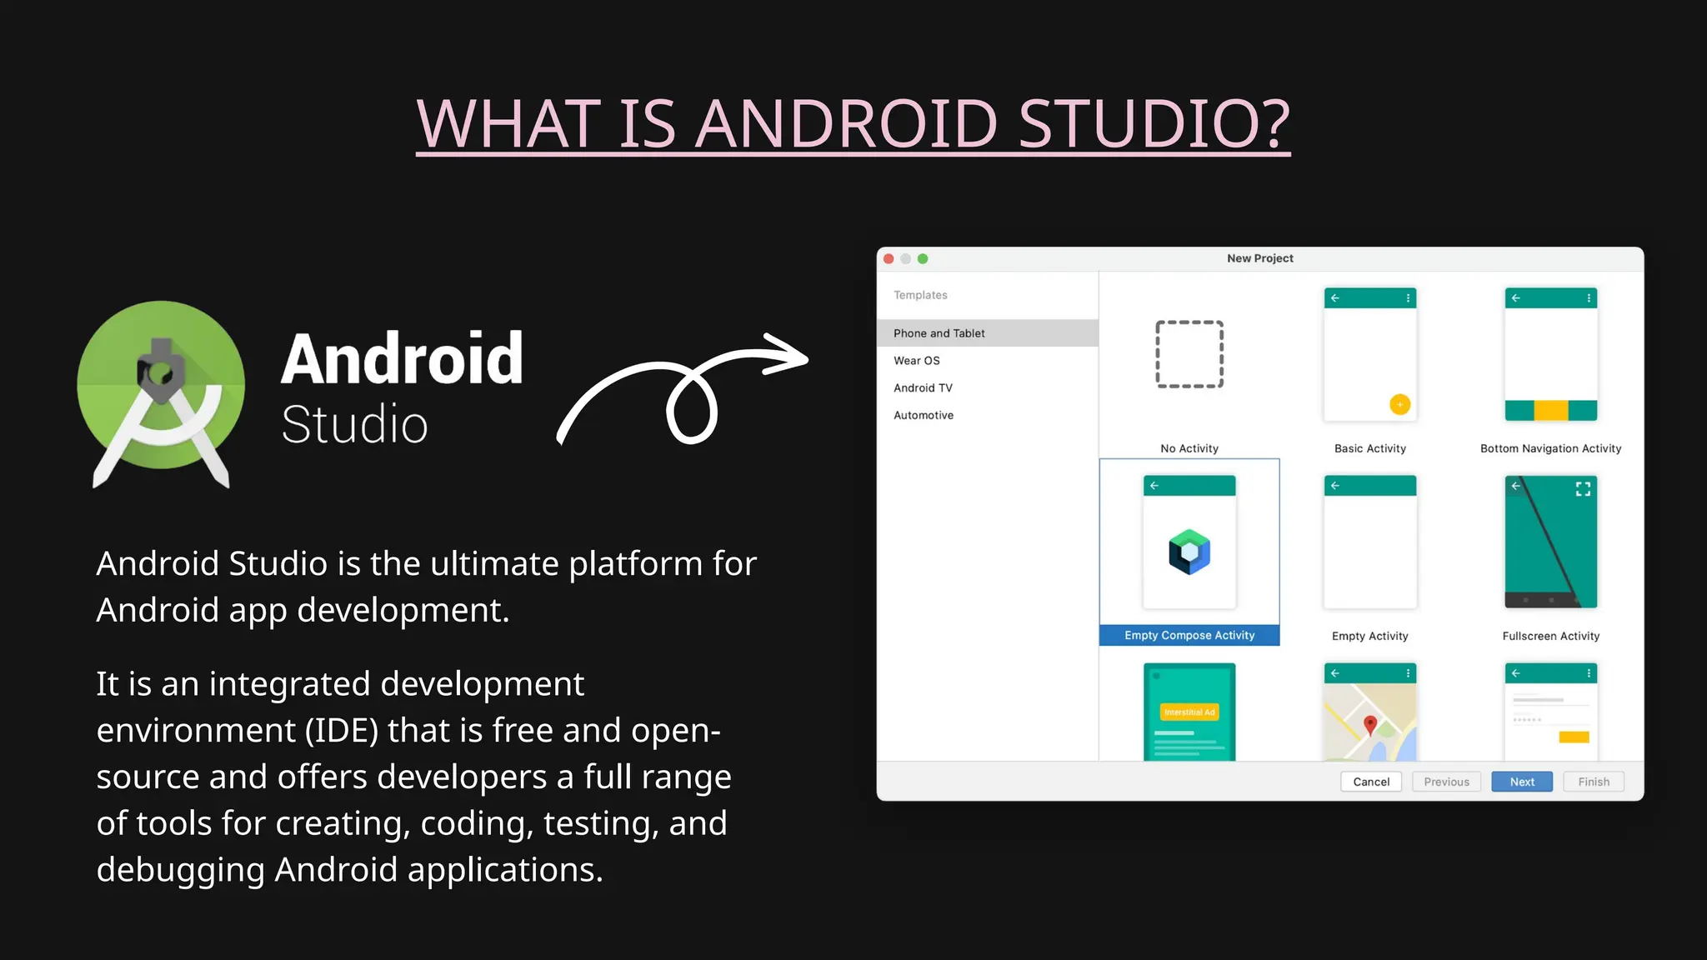This screenshot has width=1707, height=960.
Task: Click the Finish button
Action: pyautogui.click(x=1594, y=782)
